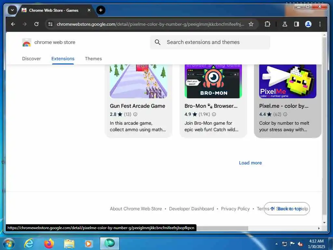
Task: Click the search magnifier icon
Action: coord(158,42)
